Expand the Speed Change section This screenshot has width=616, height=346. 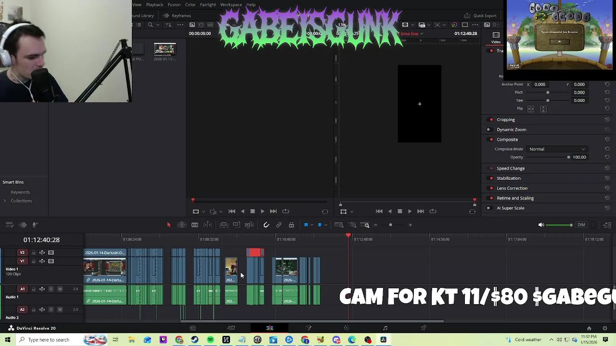[x=511, y=169]
